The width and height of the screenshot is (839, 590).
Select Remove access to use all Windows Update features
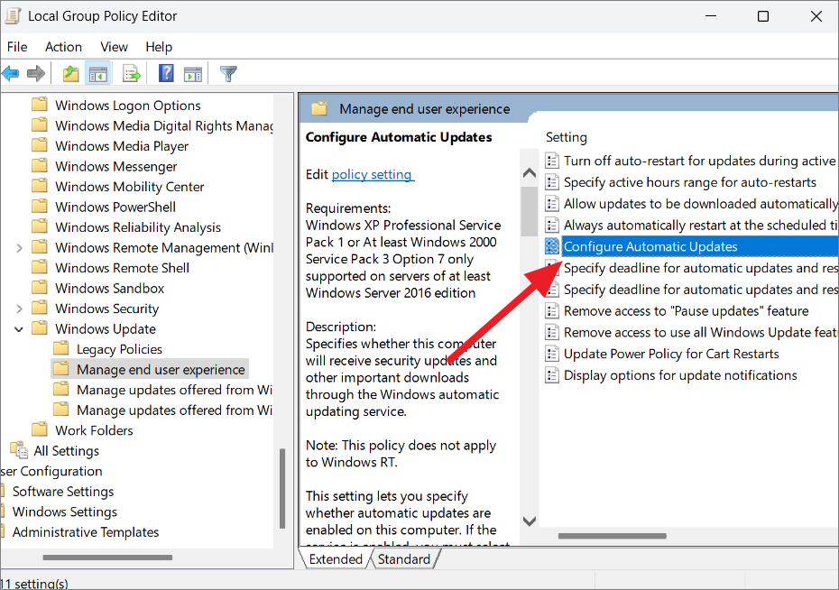(x=700, y=332)
